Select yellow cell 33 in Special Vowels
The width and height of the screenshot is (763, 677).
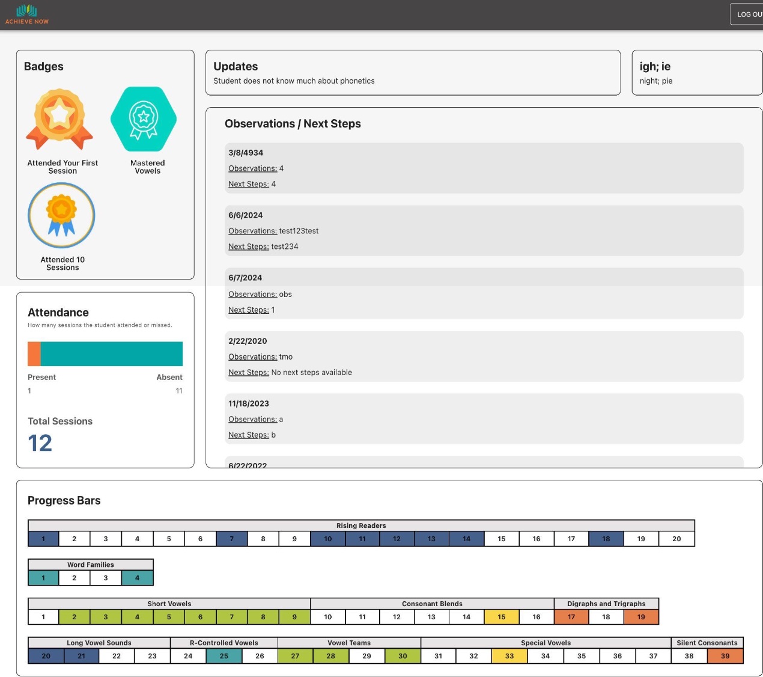pyautogui.click(x=509, y=656)
